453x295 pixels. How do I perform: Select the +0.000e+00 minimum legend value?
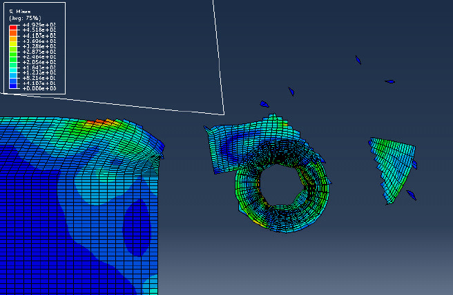pyautogui.click(x=39, y=88)
